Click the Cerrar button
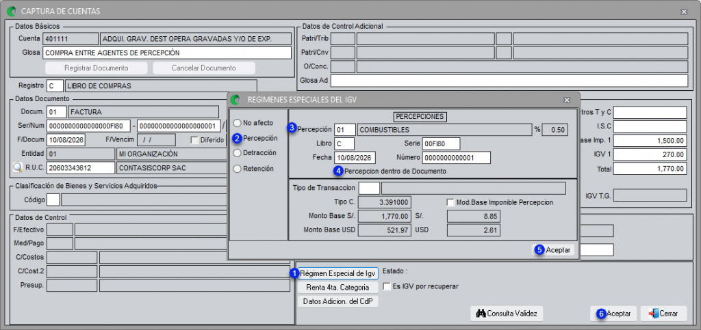This screenshot has height=330, width=701. click(663, 314)
